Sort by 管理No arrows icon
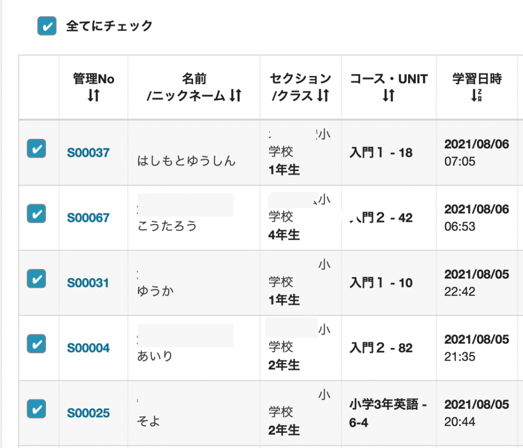The image size is (523, 448). pyautogui.click(x=94, y=95)
